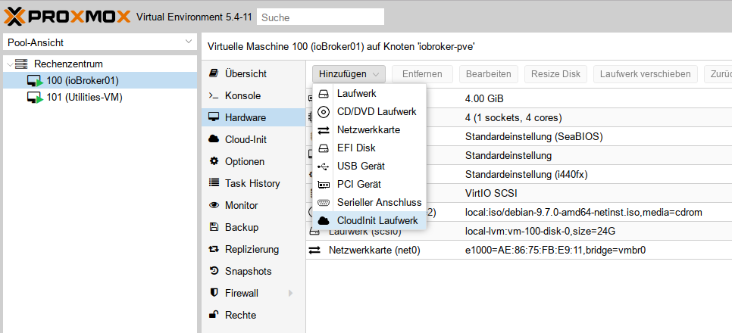Click the disc icon for CD/DVD Laufwerk

tap(324, 112)
